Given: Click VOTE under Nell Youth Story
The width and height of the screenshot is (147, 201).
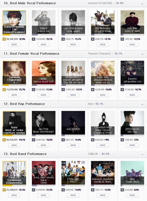Looking at the screenshot, I should click(x=132, y=195).
